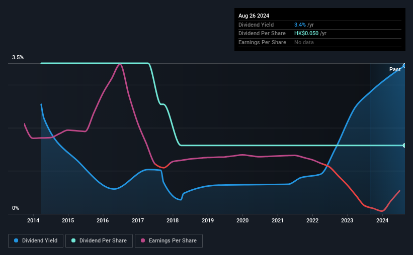The width and height of the screenshot is (413, 255).
Task: Click the teal endpoint marker on right edge
Action: pyautogui.click(x=404, y=146)
